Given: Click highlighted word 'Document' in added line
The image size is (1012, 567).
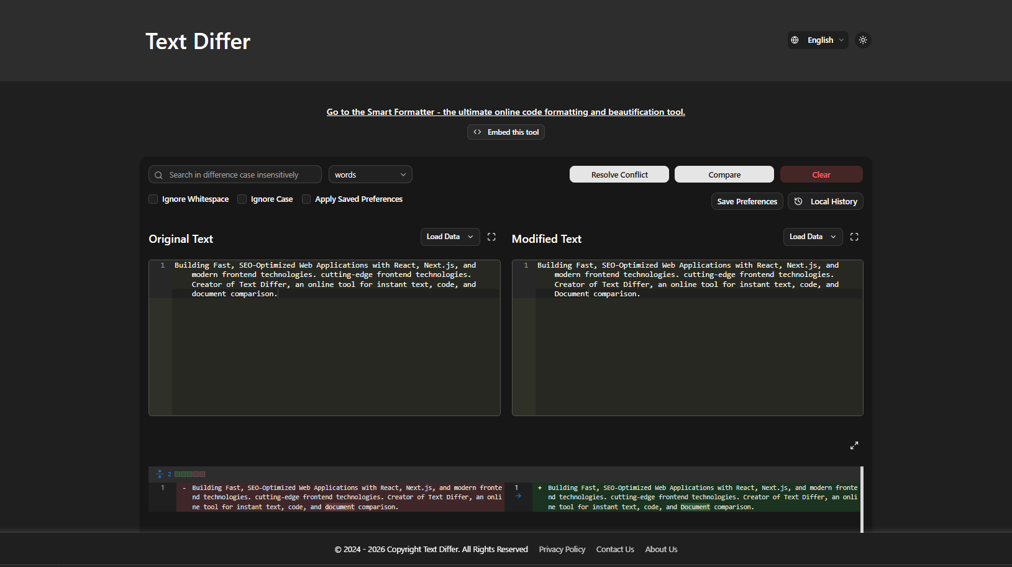Looking at the screenshot, I should point(695,507).
